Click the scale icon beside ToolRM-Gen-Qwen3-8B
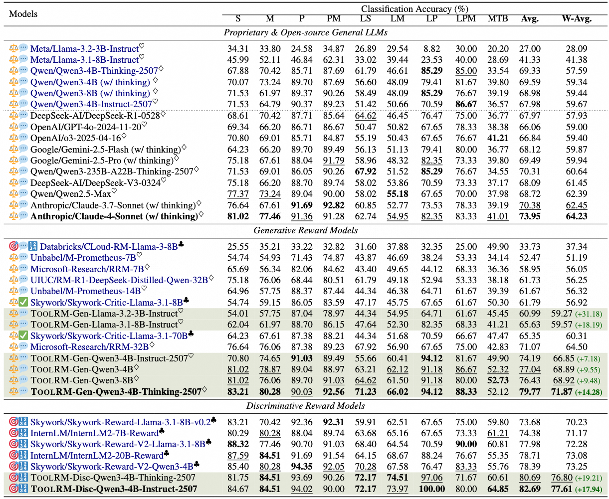This screenshot has height=499, width=609. click(13, 380)
